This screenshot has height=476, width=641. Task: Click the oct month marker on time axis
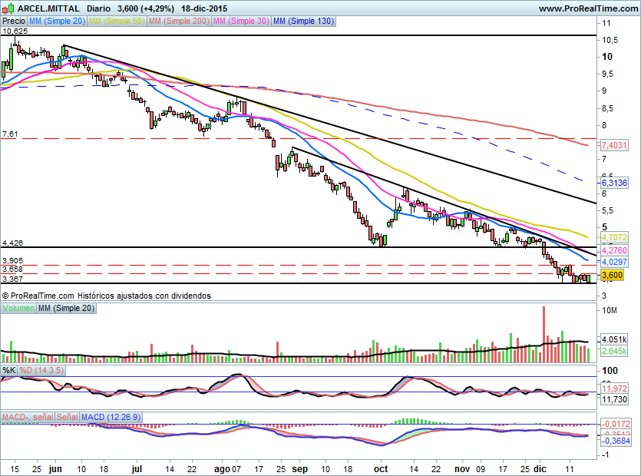pos(381,469)
